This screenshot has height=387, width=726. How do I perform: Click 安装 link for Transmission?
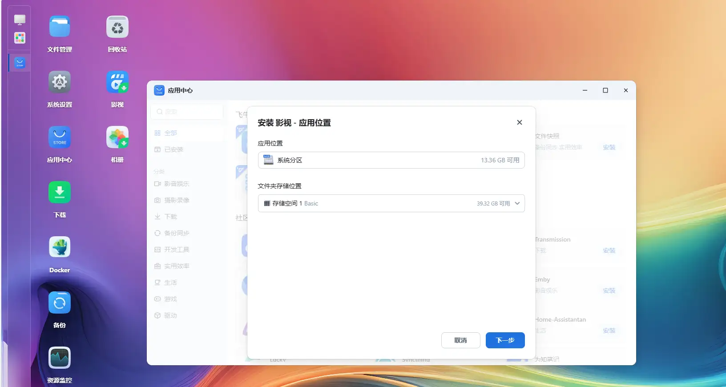609,250
